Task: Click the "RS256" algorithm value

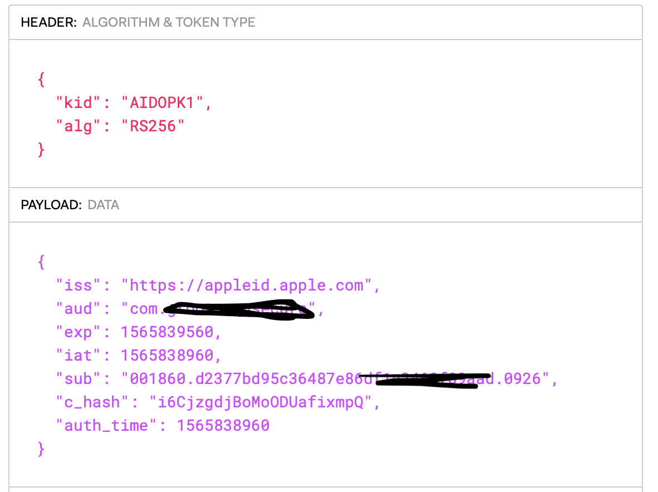Action: point(153,126)
